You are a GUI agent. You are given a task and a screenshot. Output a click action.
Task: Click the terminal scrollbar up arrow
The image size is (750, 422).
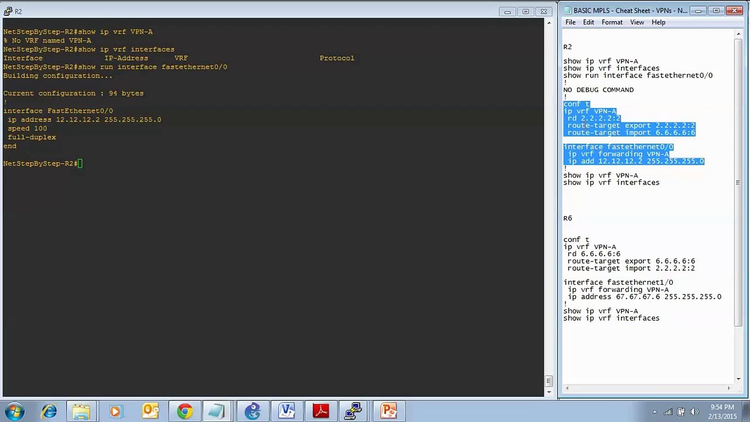[x=548, y=23]
